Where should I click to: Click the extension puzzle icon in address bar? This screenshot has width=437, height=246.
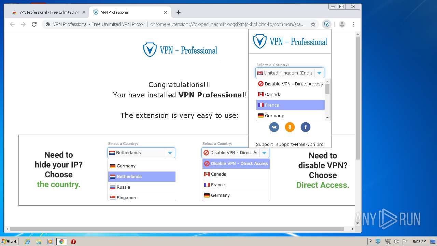click(48, 24)
